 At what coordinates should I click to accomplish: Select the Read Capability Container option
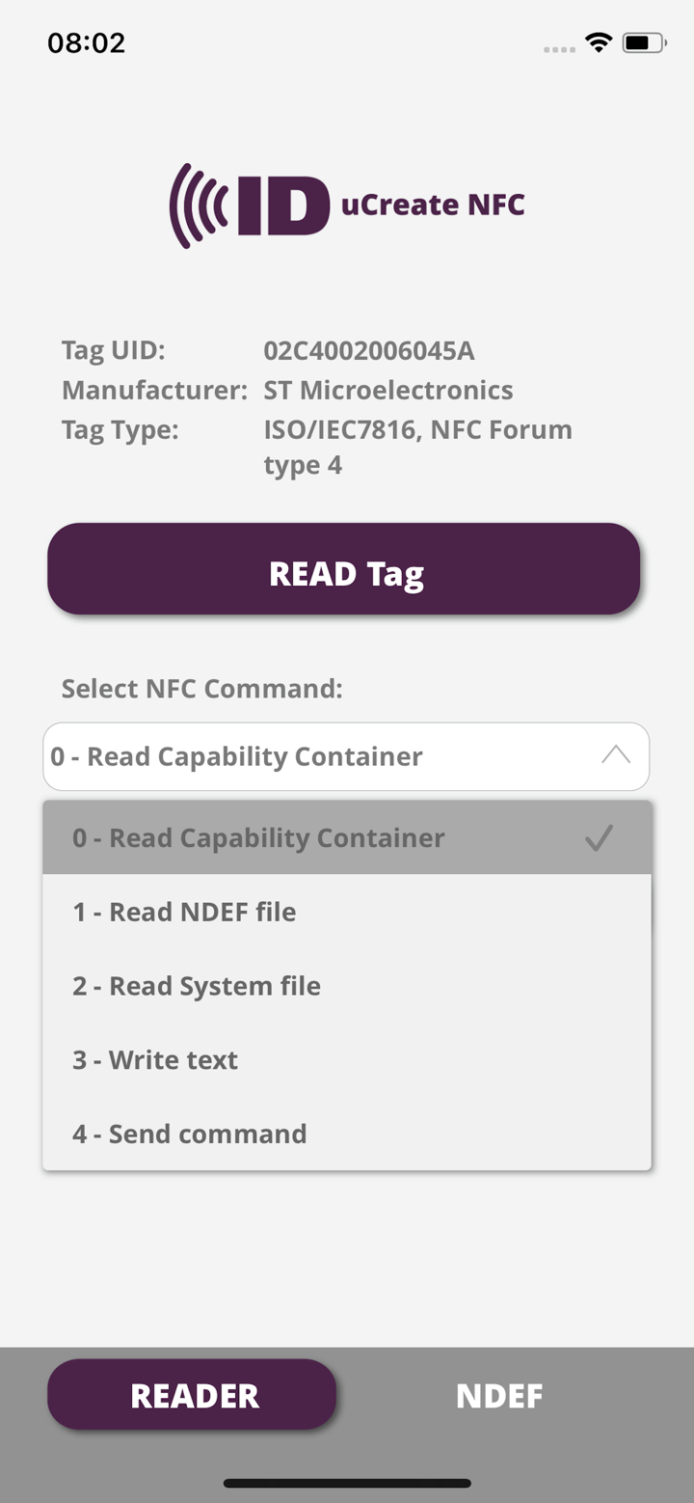pos(257,837)
